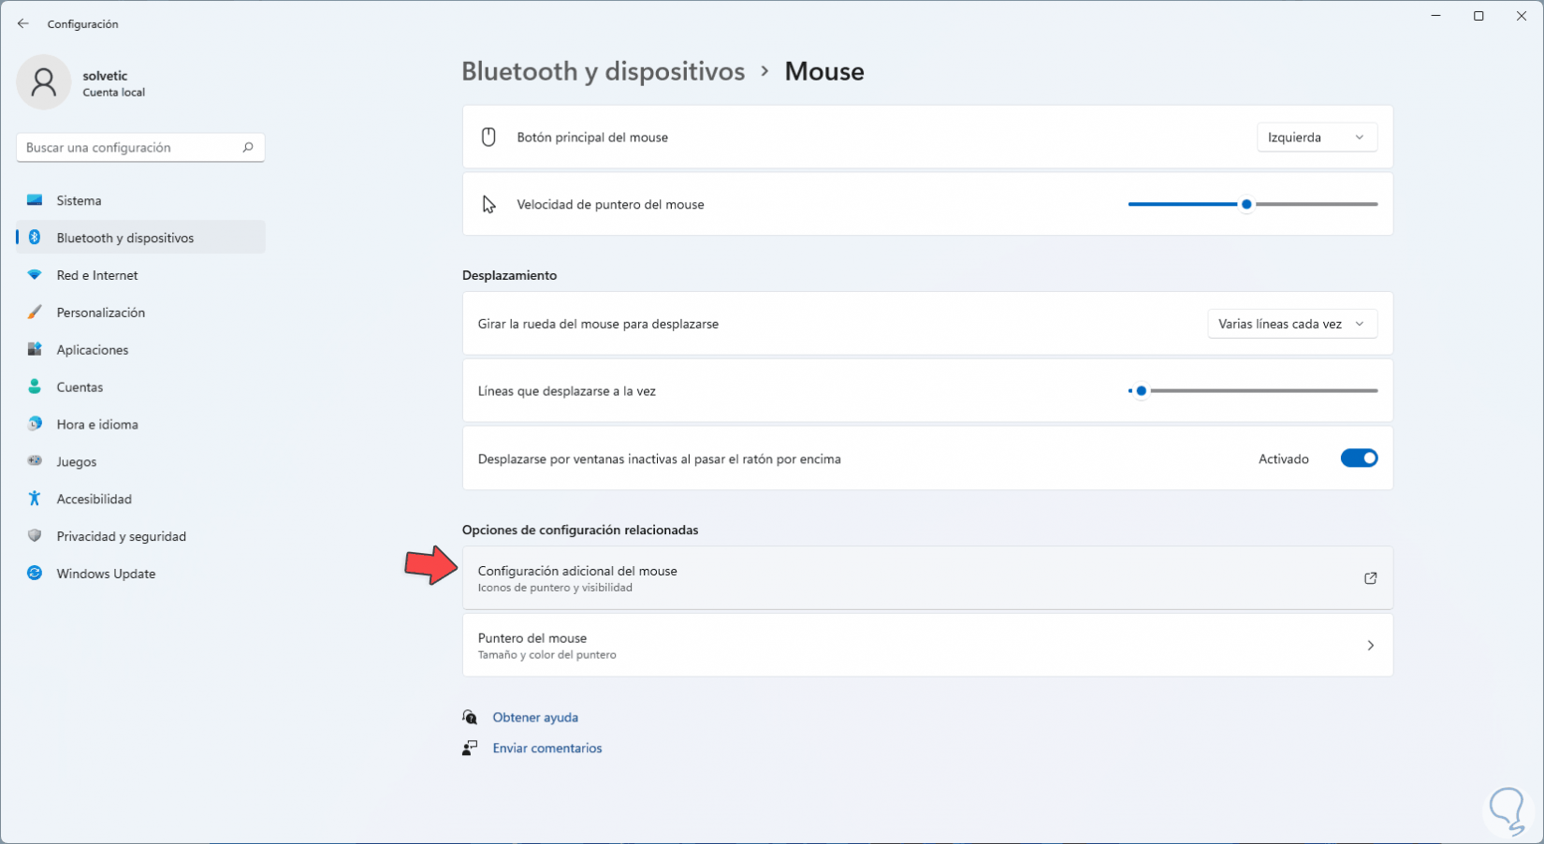
Task: Click the solvetic user profile avatar
Action: pos(43,82)
